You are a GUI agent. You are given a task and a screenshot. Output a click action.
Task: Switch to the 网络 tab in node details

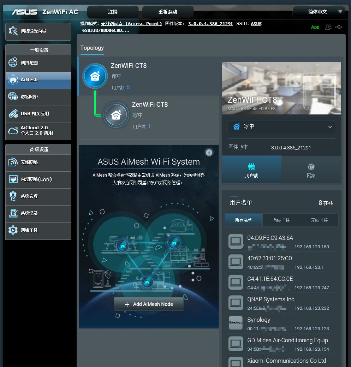(x=311, y=170)
